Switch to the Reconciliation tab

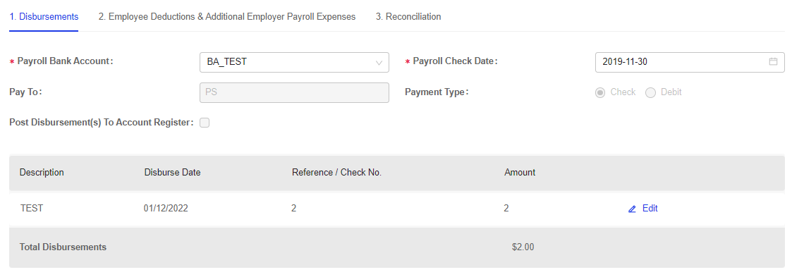coord(408,17)
